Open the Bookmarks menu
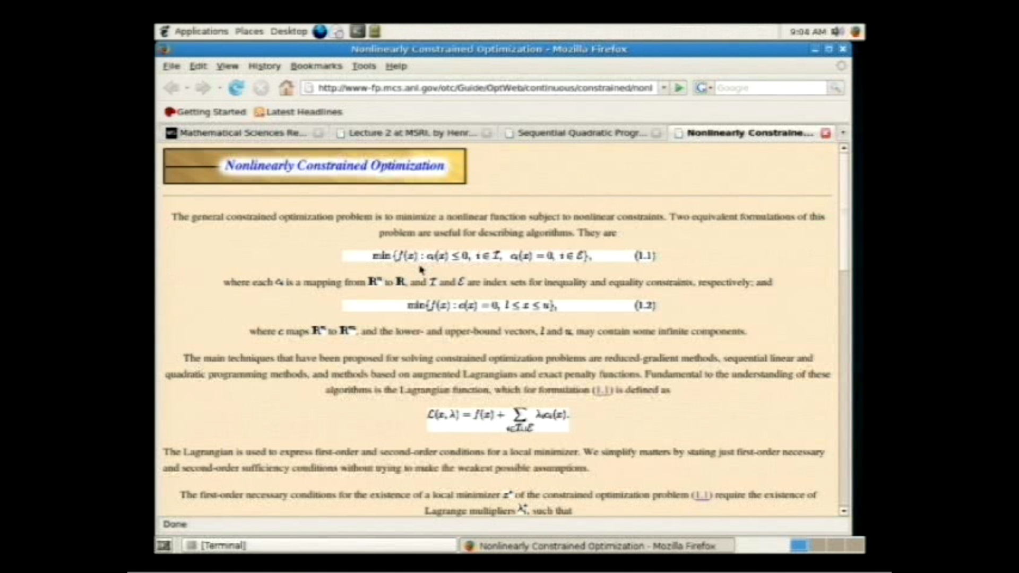The width and height of the screenshot is (1019, 573). tap(316, 66)
